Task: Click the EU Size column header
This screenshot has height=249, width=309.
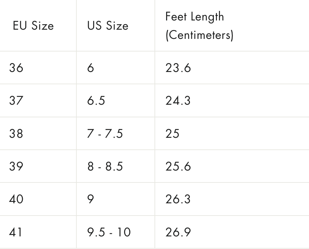Action: click(x=33, y=26)
